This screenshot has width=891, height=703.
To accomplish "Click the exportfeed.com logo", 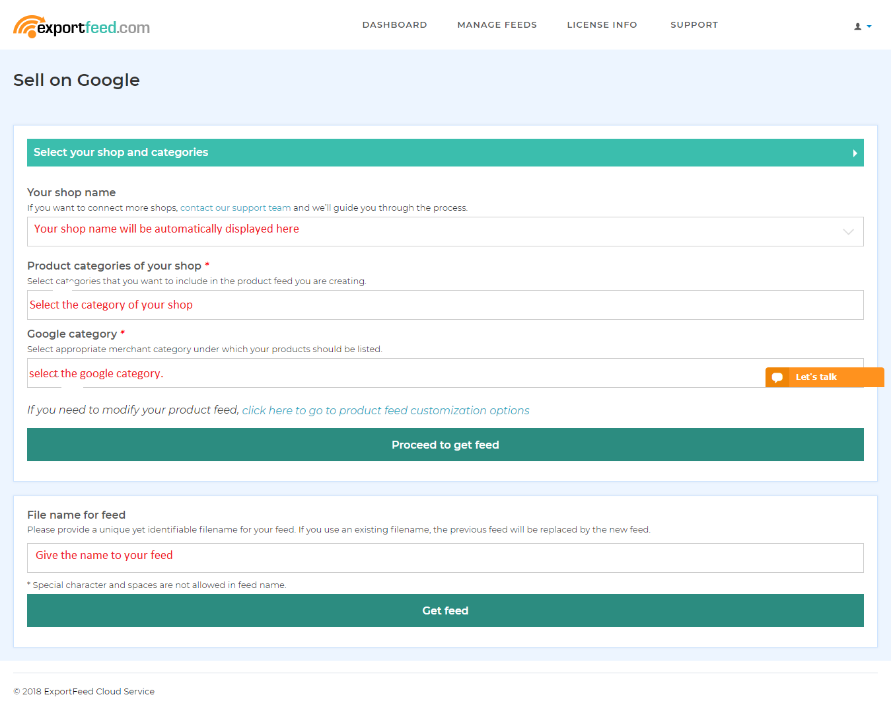I will pos(81,25).
